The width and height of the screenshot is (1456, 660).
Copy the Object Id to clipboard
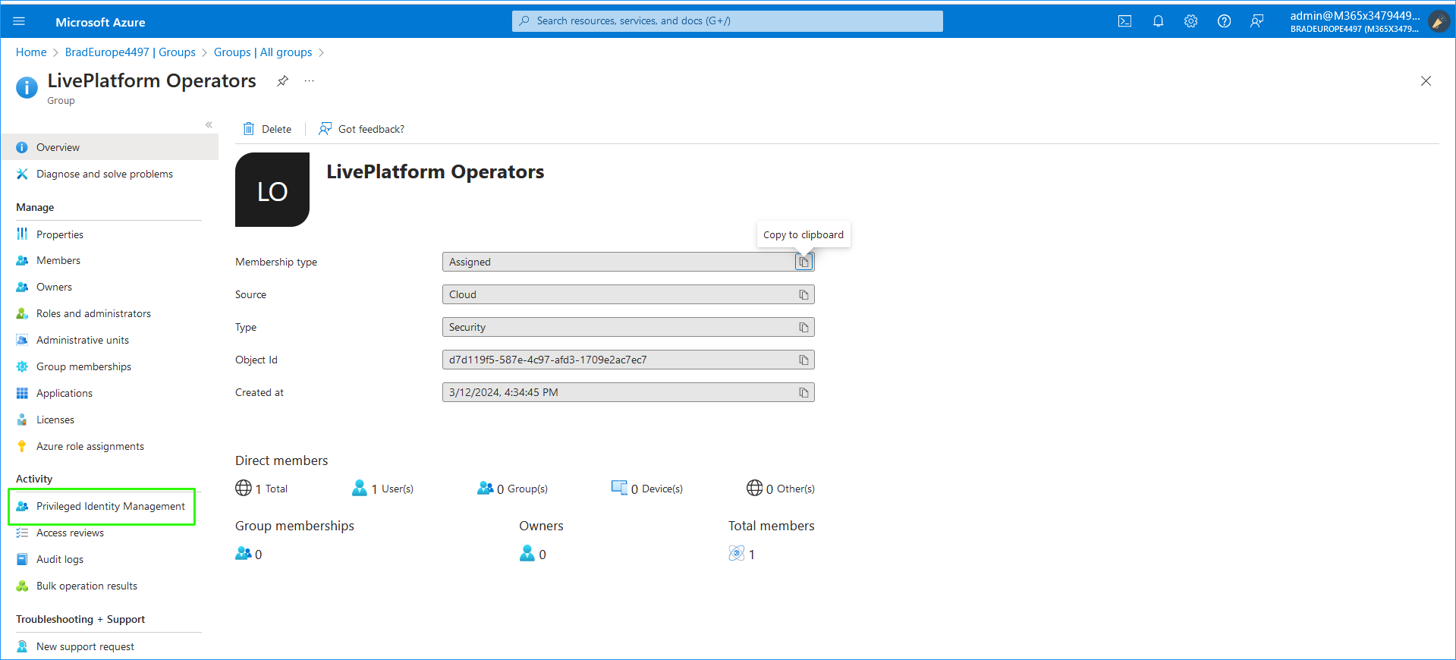click(x=803, y=360)
